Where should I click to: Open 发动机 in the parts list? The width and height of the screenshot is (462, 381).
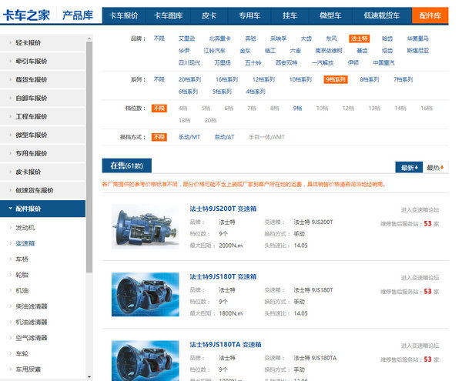[x=25, y=228]
